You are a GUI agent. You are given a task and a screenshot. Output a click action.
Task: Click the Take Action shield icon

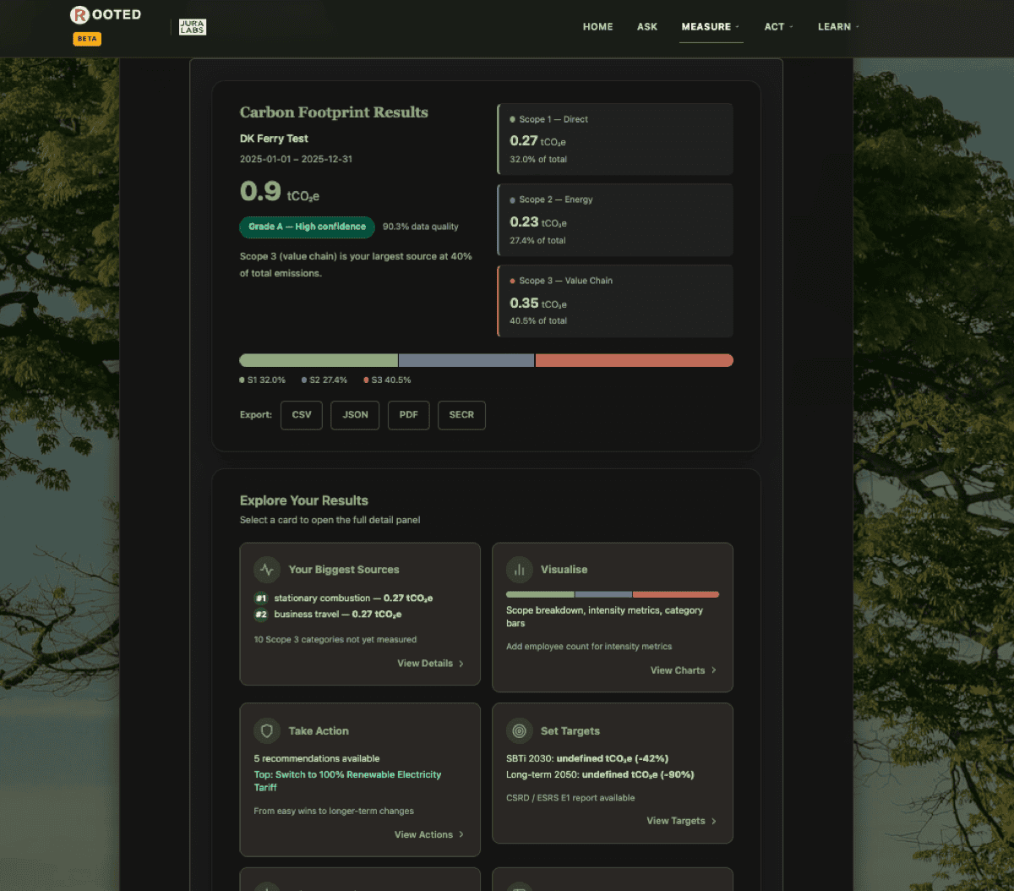coord(266,730)
